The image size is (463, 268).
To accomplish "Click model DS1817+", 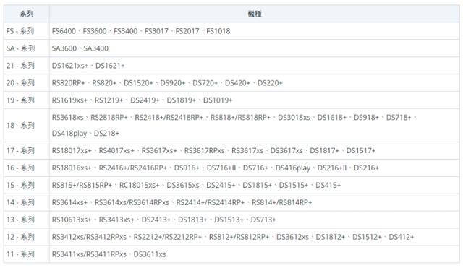I will pyautogui.click(x=325, y=151).
